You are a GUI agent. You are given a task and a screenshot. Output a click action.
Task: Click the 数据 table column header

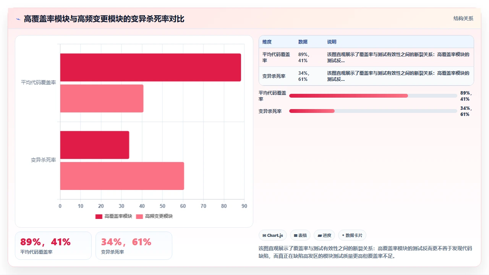(x=303, y=42)
